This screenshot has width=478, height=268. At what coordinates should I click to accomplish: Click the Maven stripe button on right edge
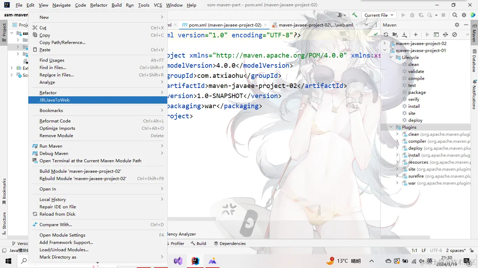coord(474,32)
